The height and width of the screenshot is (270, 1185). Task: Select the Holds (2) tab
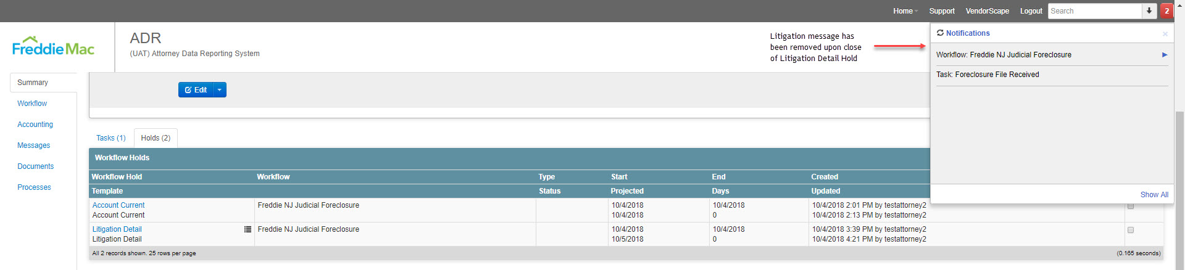click(x=156, y=138)
